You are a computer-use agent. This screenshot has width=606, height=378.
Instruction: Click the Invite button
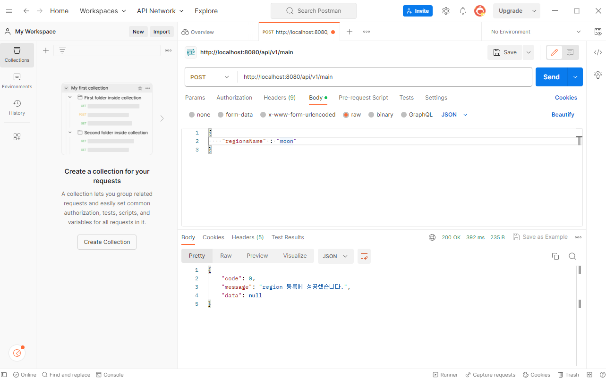(x=418, y=11)
